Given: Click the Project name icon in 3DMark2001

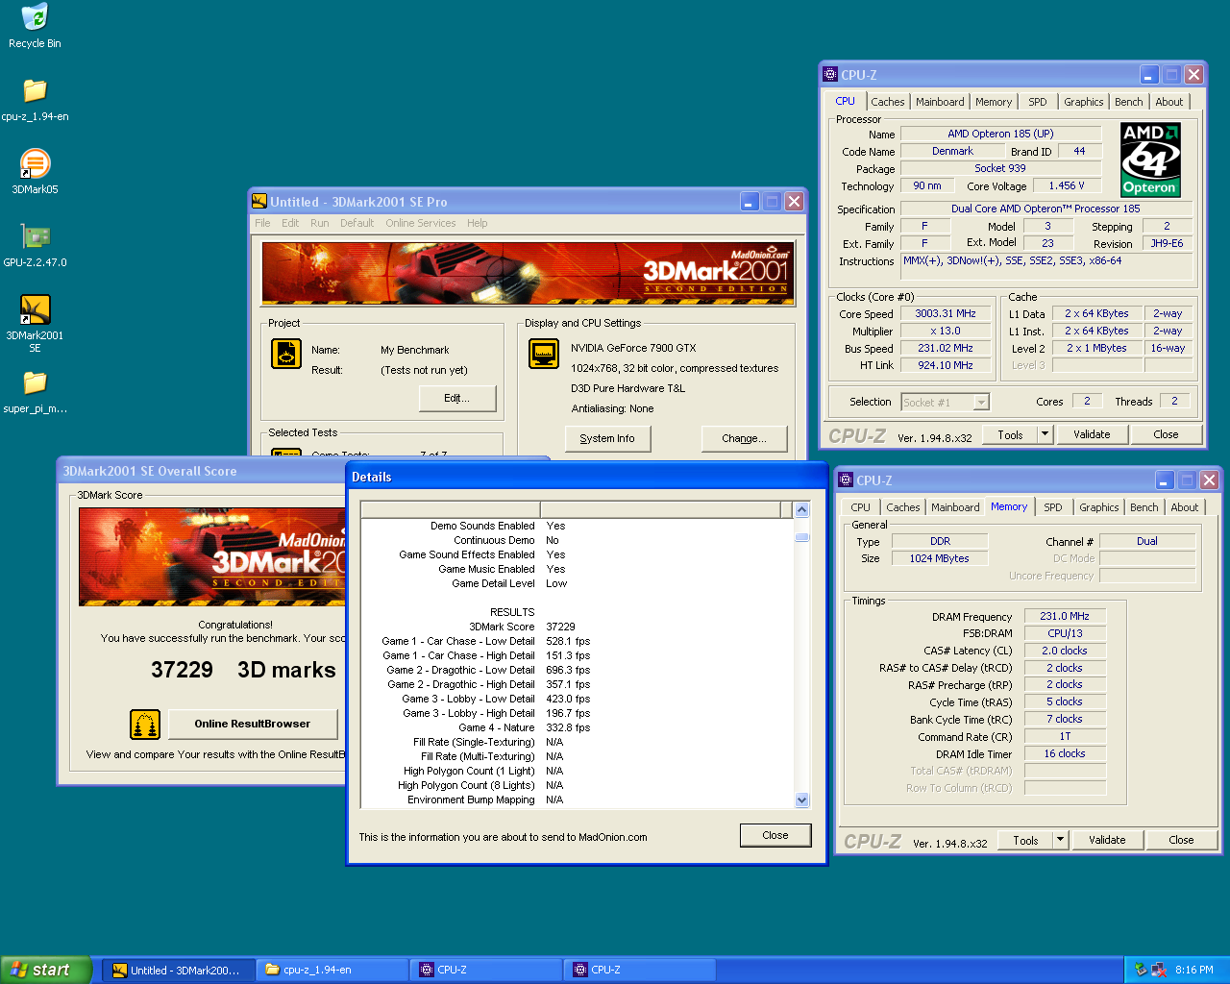Looking at the screenshot, I should point(286,355).
